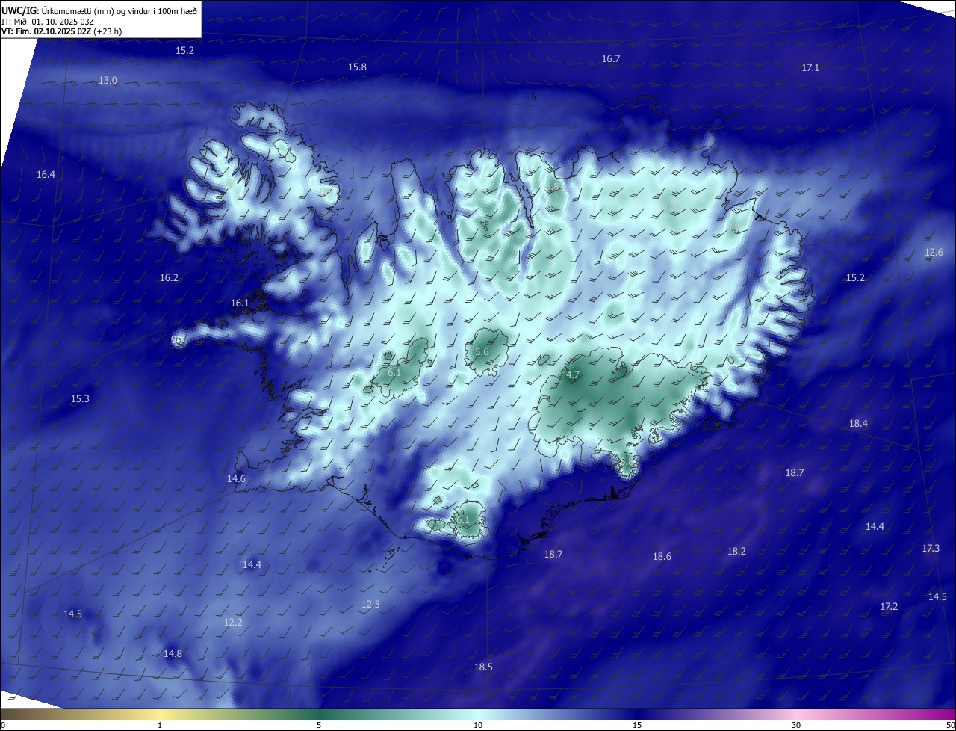
Task: Click the 18.6 value label
Action: pyautogui.click(x=662, y=556)
